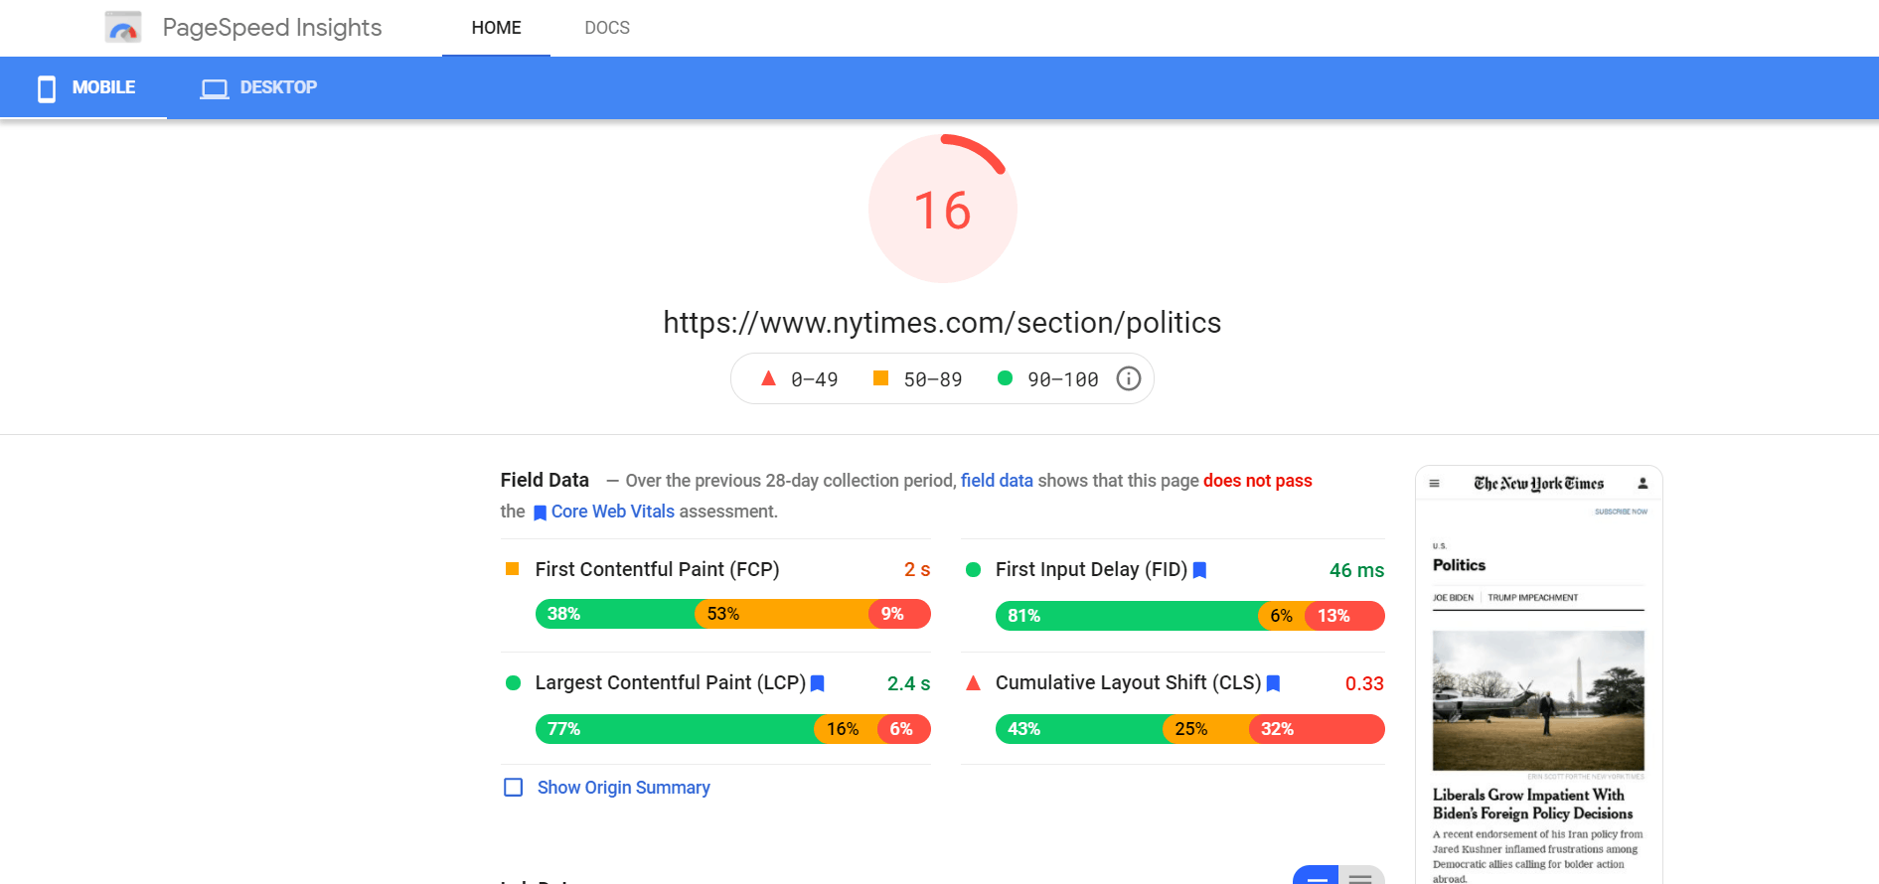Click the PageSpeed Insights title text
The width and height of the screenshot is (1879, 884).
272,28
